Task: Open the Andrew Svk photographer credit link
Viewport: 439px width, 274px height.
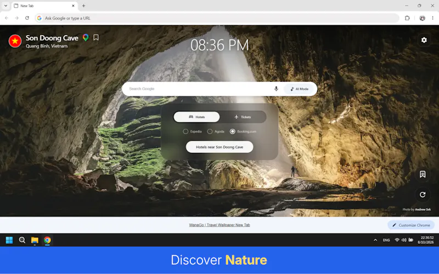Action: [423, 209]
